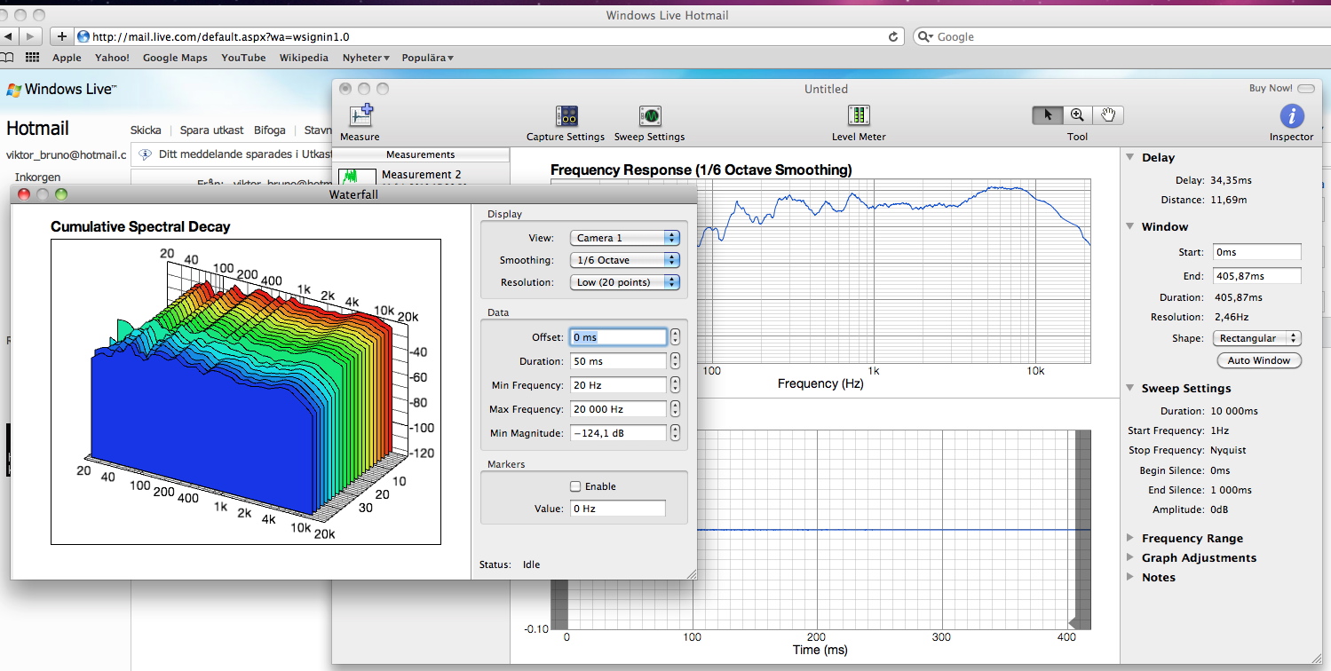The width and height of the screenshot is (1331, 671).
Task: Select the arrow pointer tool
Action: [x=1048, y=114]
